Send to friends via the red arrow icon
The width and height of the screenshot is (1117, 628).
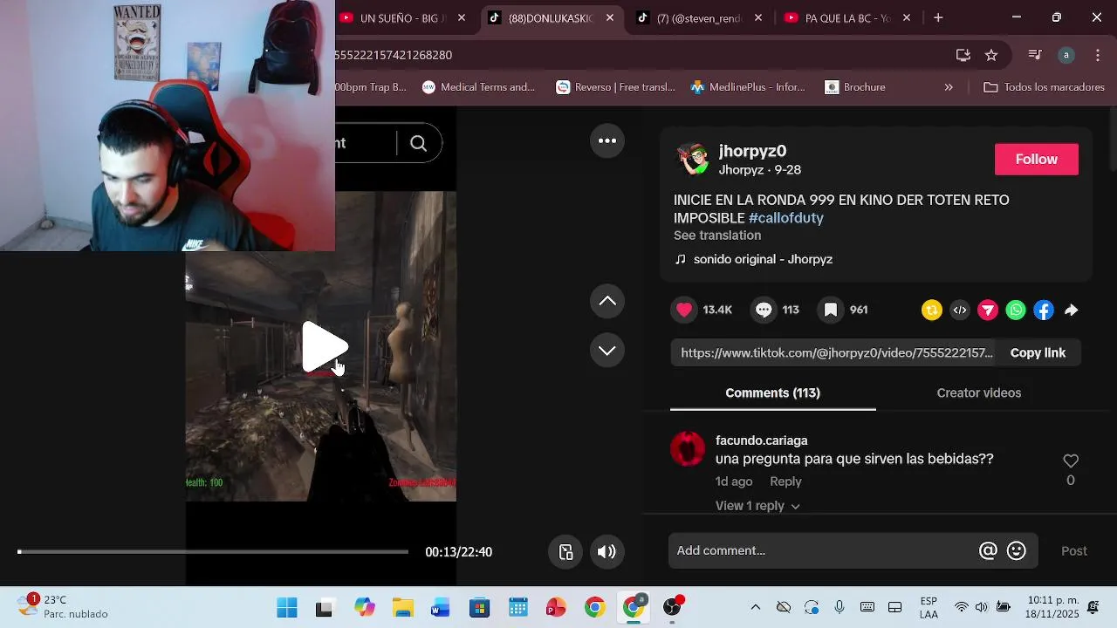click(988, 310)
